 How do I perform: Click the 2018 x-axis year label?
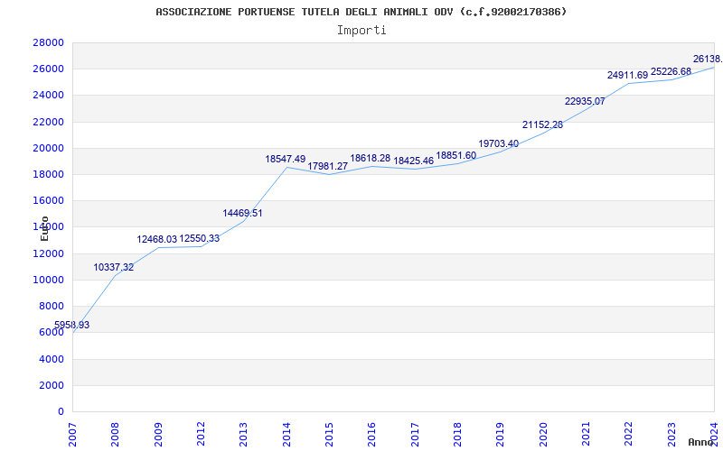coord(457,434)
